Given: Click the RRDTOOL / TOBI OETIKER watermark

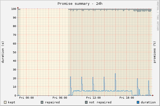Looking at the screenshot, I should 158,16.
